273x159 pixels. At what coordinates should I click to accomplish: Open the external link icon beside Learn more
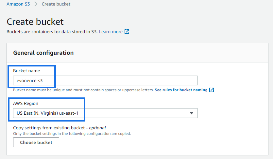click(x=127, y=32)
